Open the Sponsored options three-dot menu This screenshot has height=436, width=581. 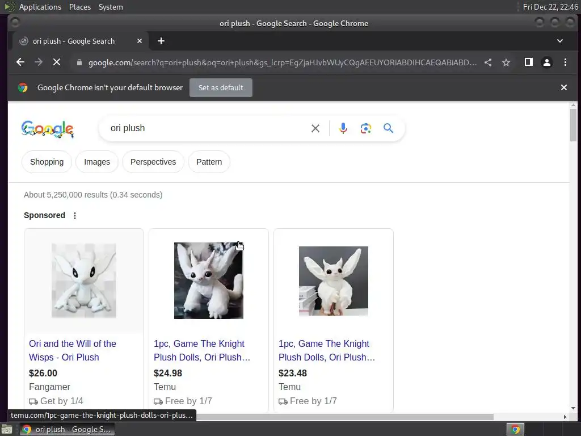coord(75,215)
